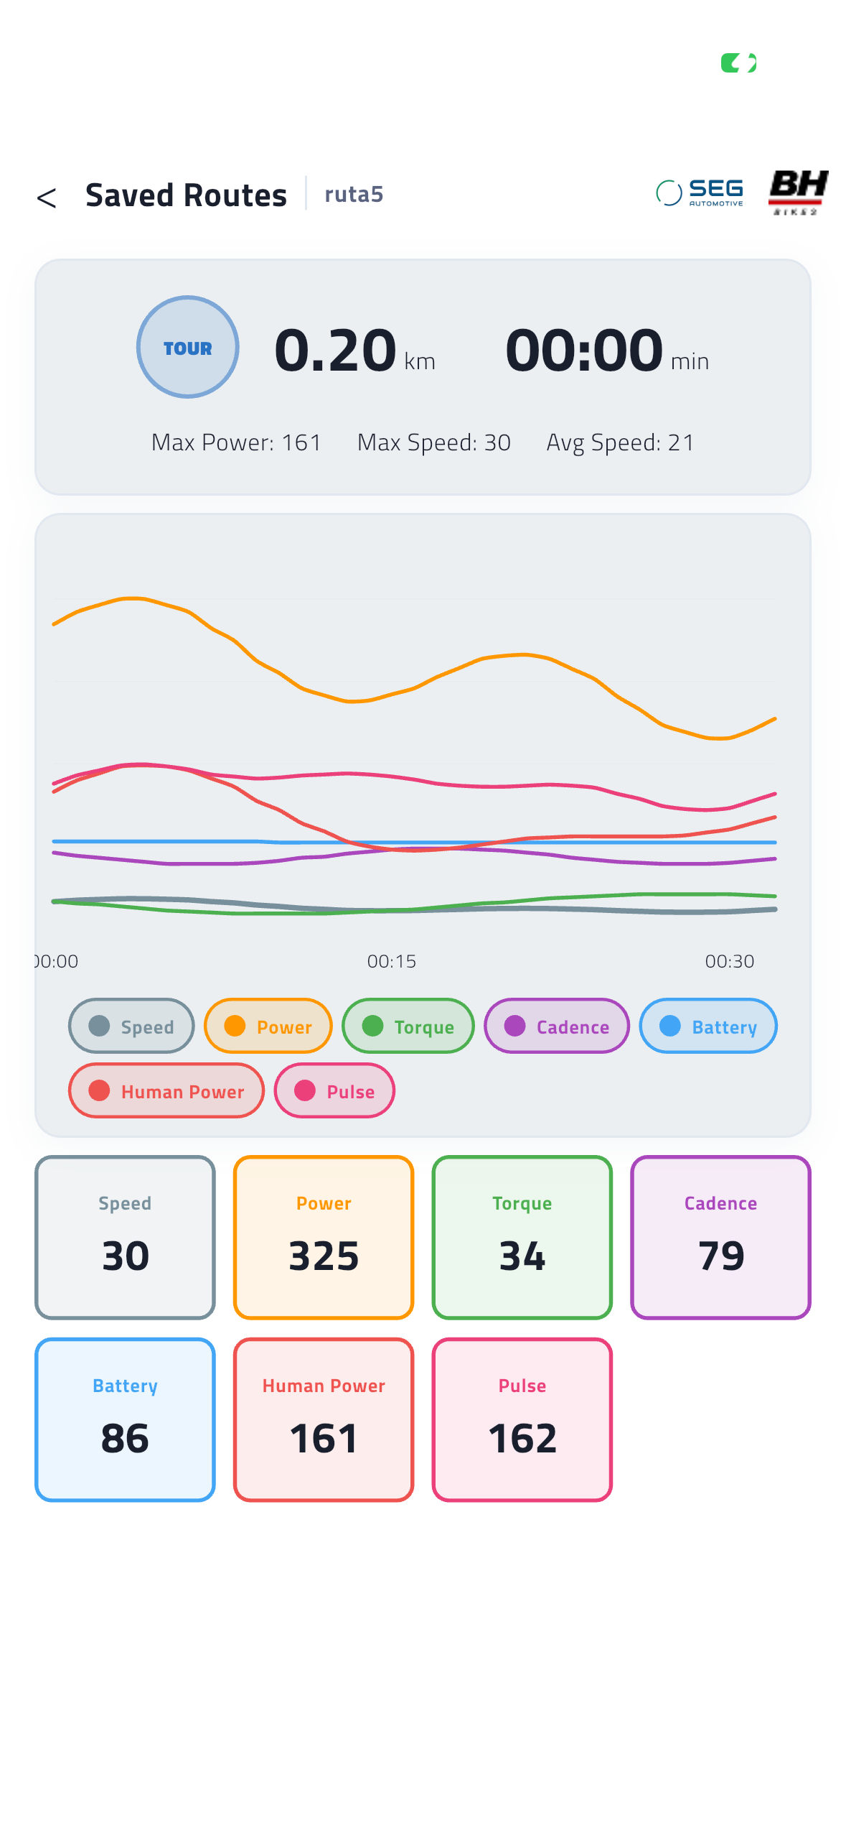The image size is (846, 1836).
Task: Toggle the Pulse legend chip
Action: click(x=334, y=1090)
